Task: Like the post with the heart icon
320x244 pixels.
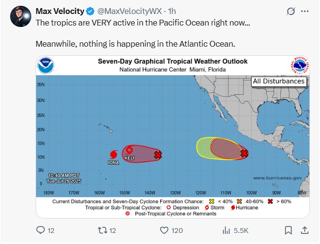Action: point(164,231)
